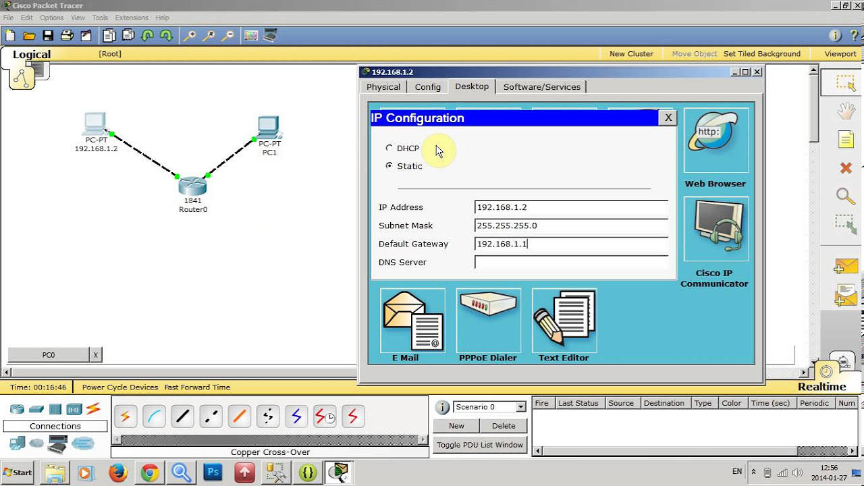Click the Windows Start button
This screenshot has width=864, height=486.
click(x=18, y=473)
